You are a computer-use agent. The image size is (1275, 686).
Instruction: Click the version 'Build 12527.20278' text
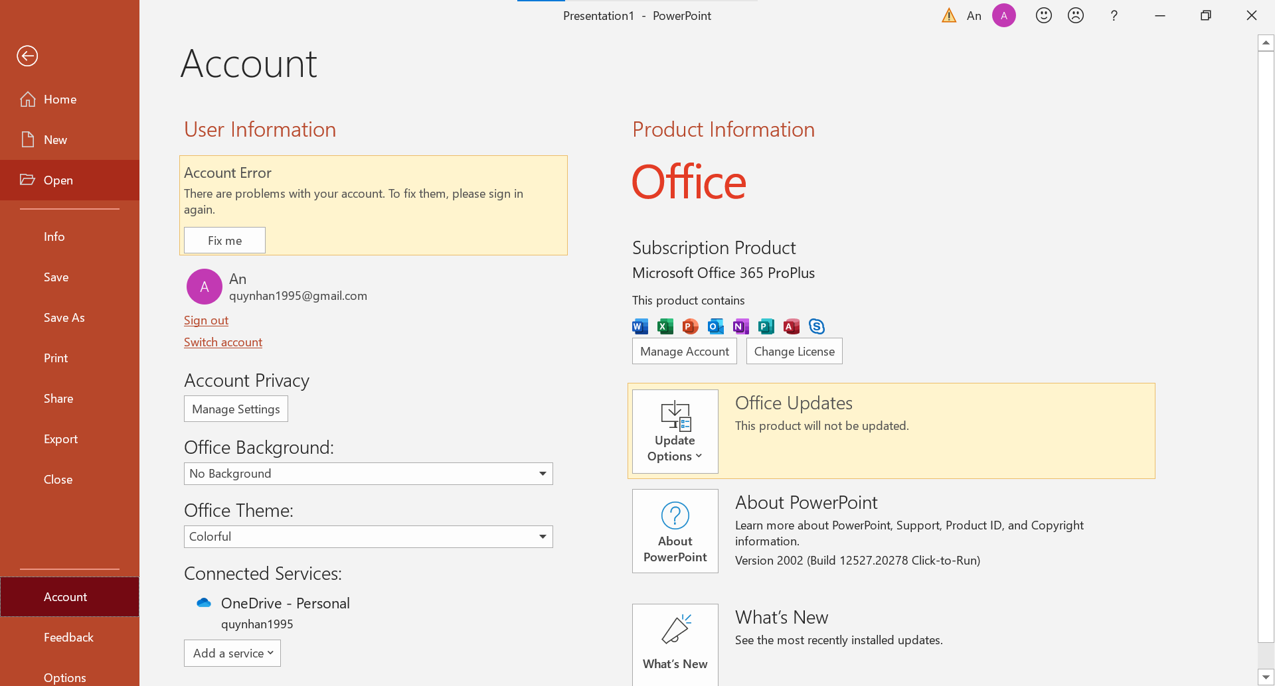coord(857,561)
